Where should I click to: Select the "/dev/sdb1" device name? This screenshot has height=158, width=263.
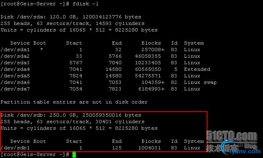pyautogui.click(x=15, y=148)
